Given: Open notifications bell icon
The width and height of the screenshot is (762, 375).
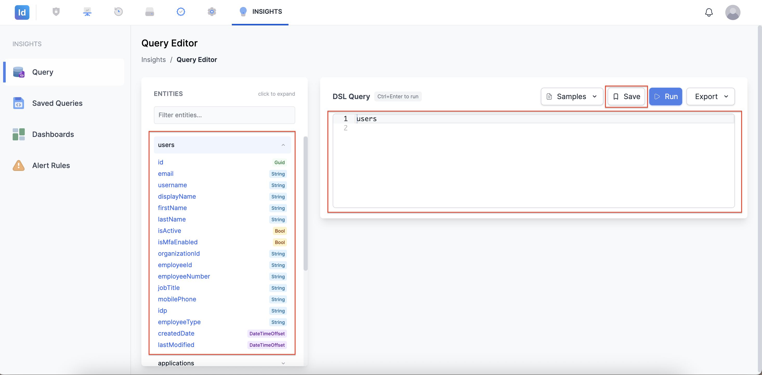Looking at the screenshot, I should (x=709, y=12).
